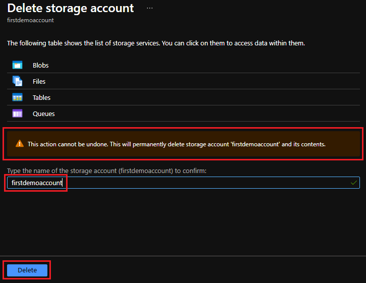Click the Files service icon
366x283 pixels.
18,81
